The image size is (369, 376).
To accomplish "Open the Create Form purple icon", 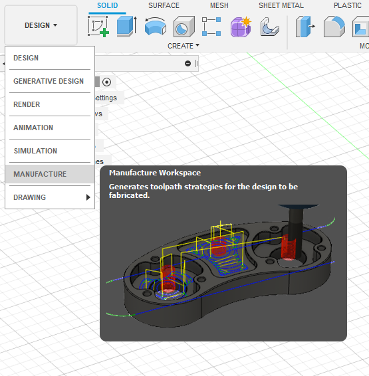I will (241, 27).
